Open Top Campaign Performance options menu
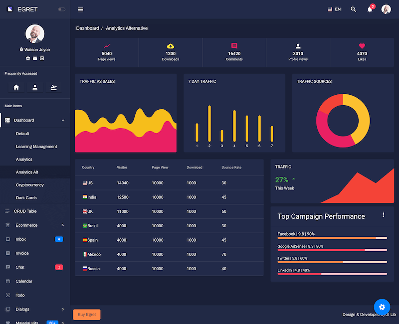 [383, 215]
